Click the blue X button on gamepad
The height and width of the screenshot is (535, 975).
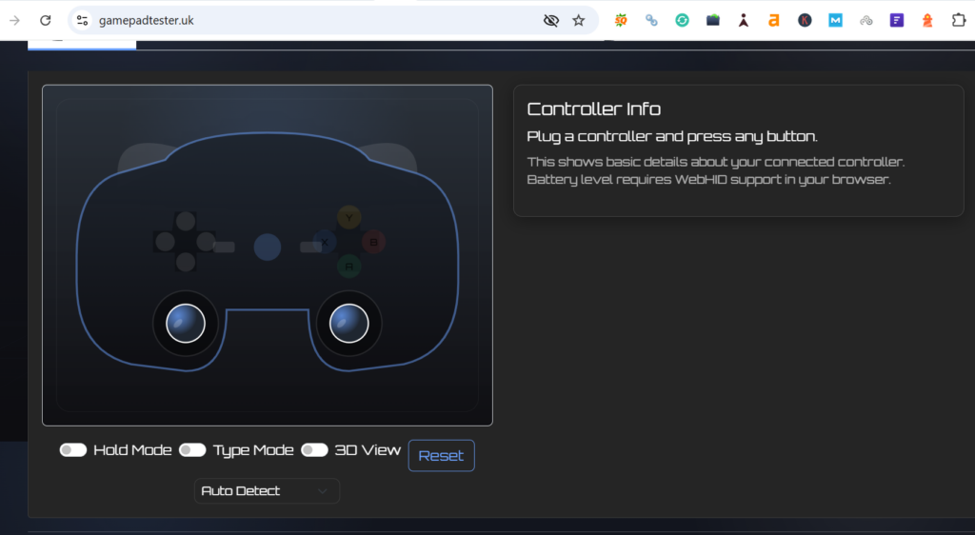click(x=325, y=242)
